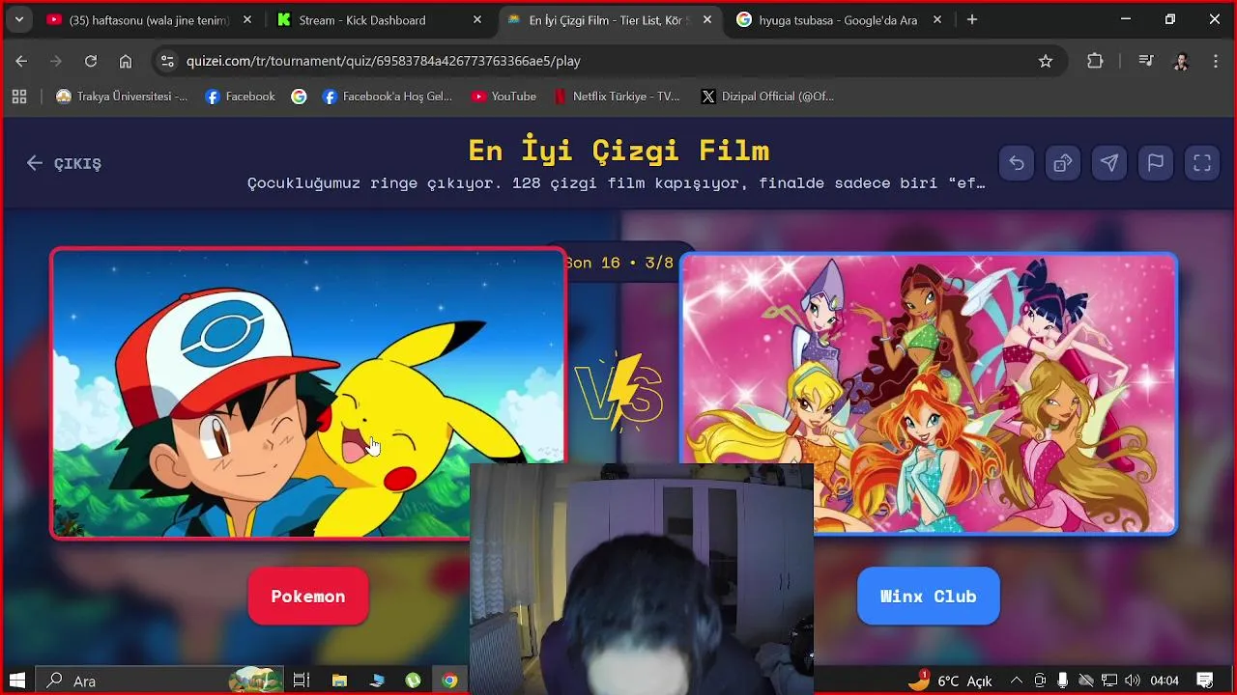The height and width of the screenshot is (695, 1237).
Task: Close the Kick Dashboard tab
Action: click(x=477, y=19)
